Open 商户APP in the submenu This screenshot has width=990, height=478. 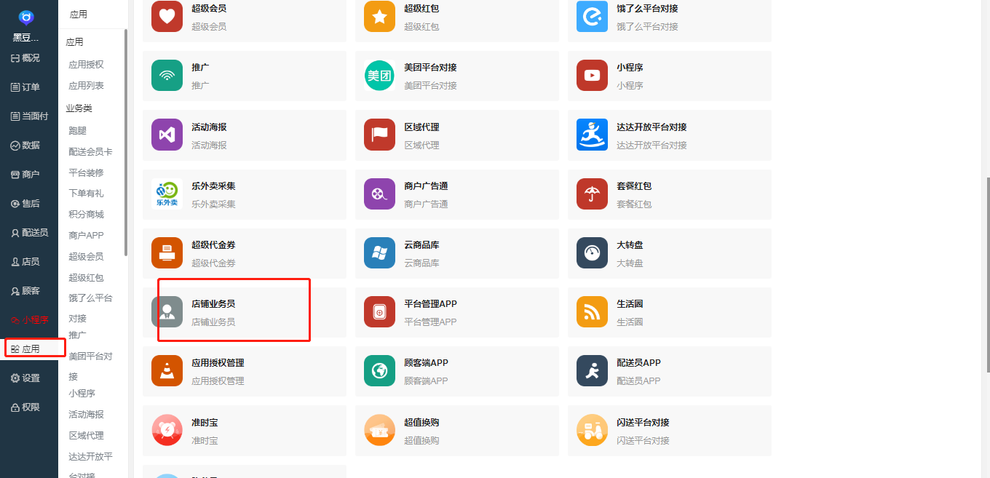(86, 236)
